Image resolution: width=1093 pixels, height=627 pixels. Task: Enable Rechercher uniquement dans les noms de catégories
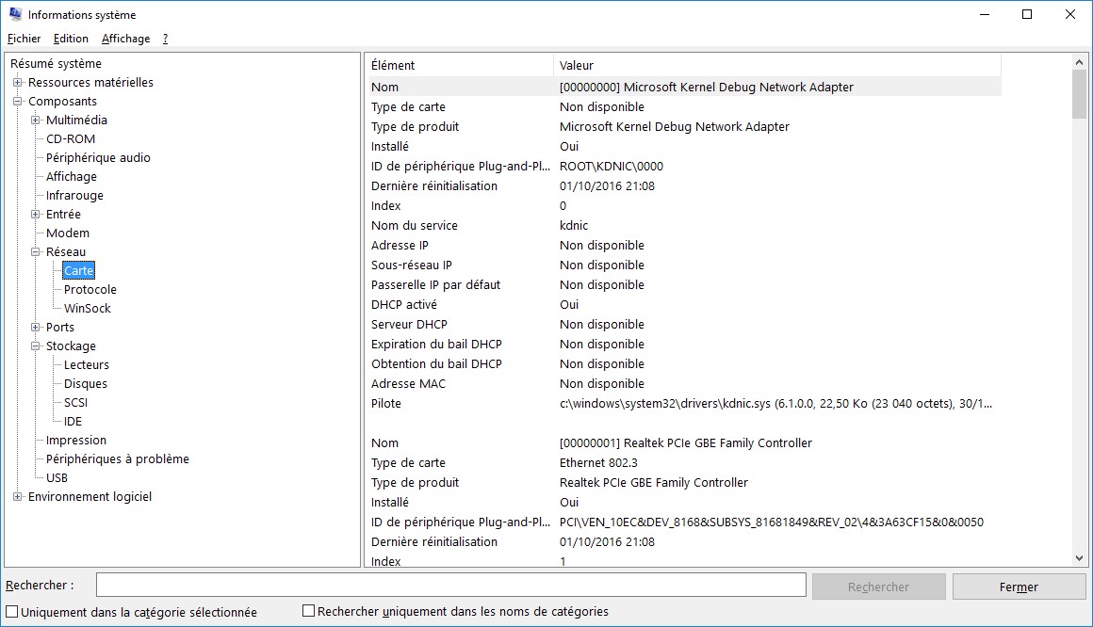tap(308, 611)
